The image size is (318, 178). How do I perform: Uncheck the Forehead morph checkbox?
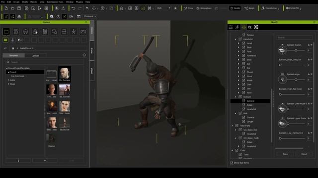[243, 55]
